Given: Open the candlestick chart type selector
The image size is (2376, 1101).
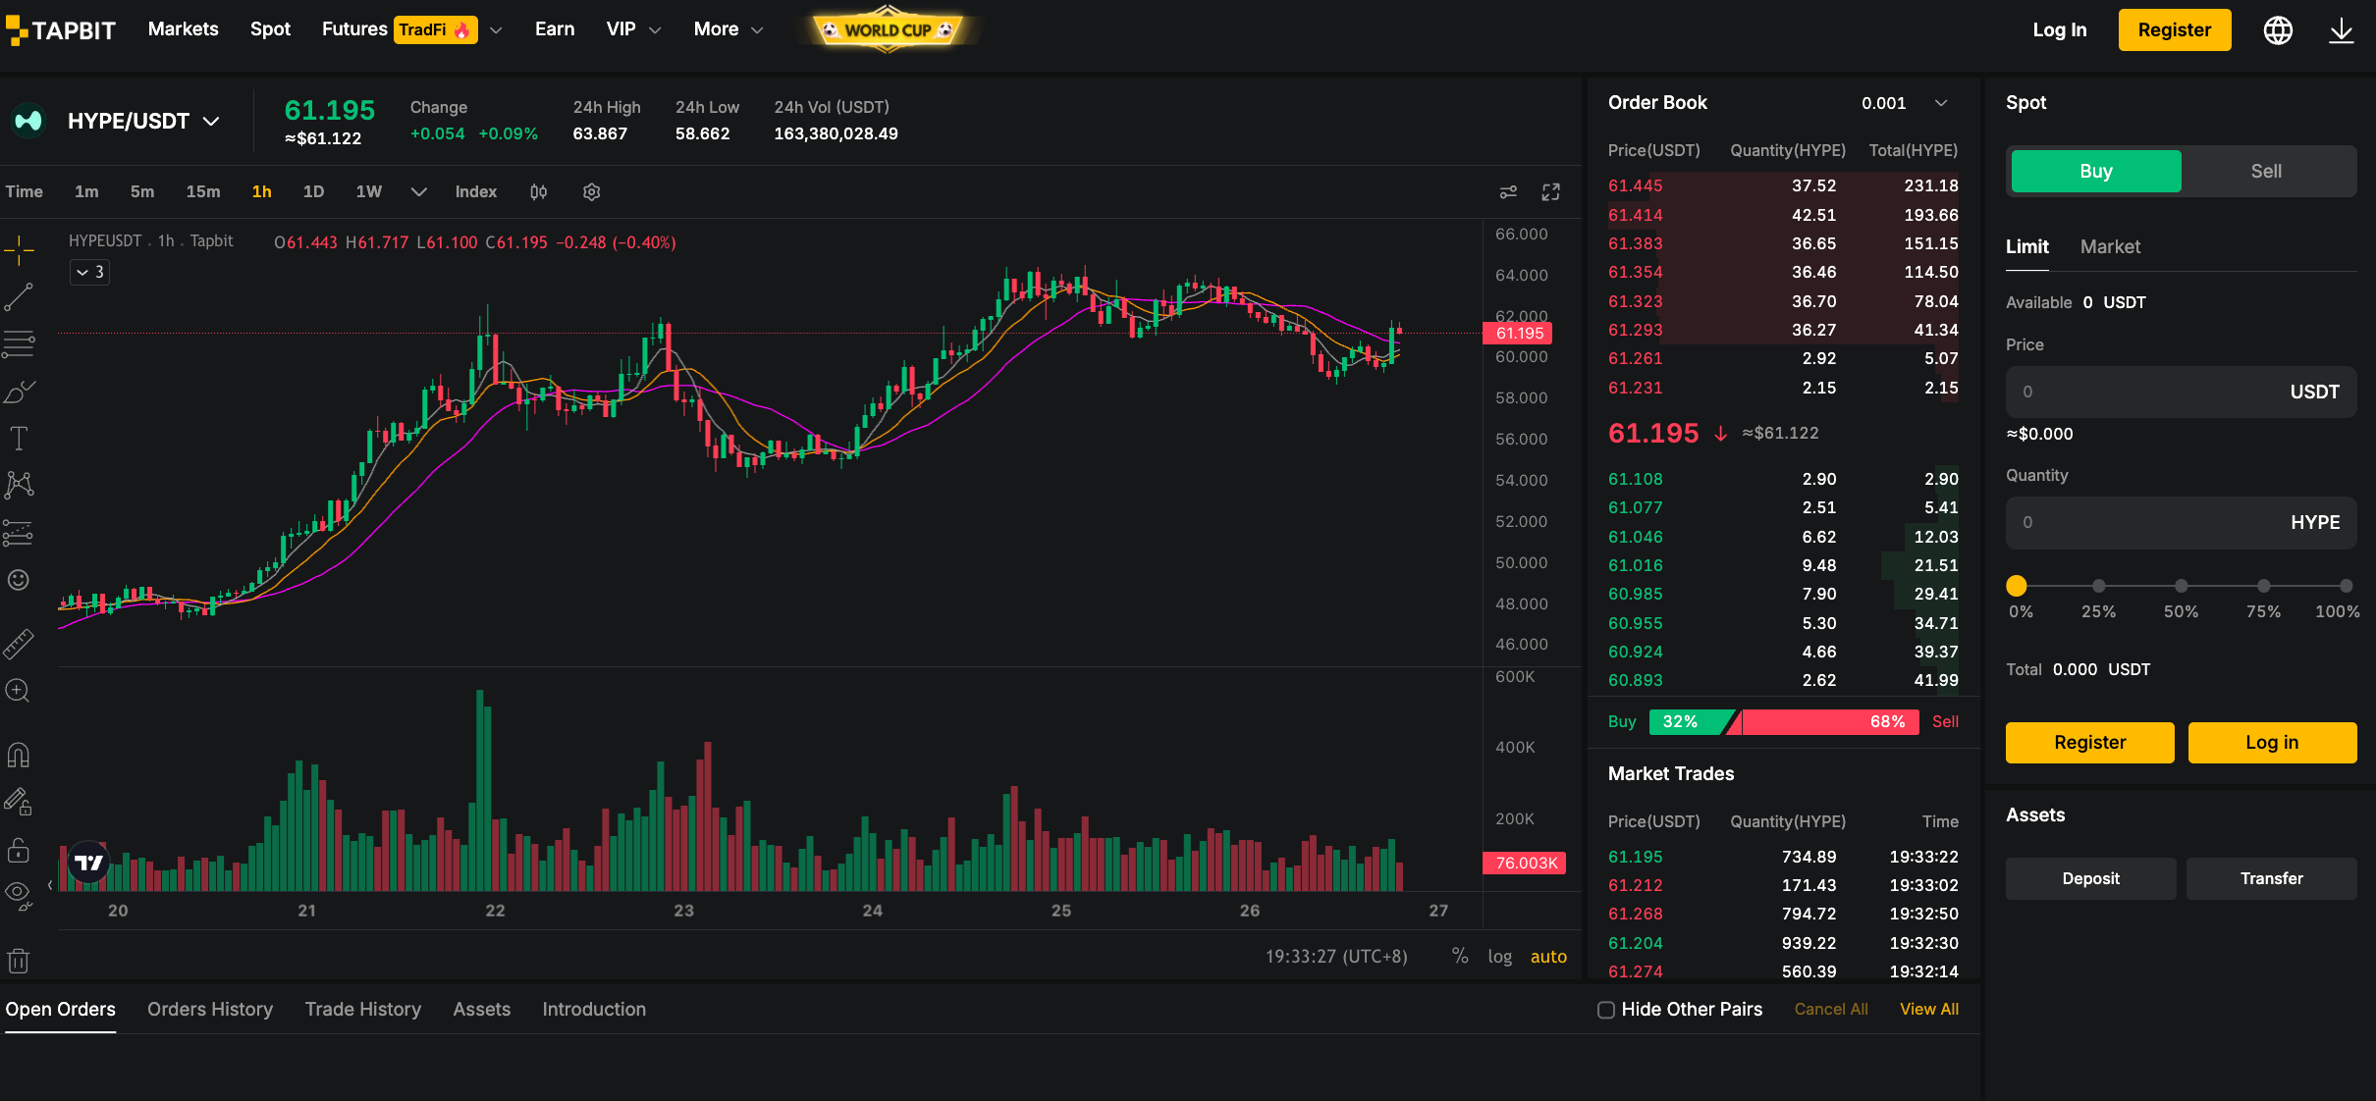Looking at the screenshot, I should 538,192.
